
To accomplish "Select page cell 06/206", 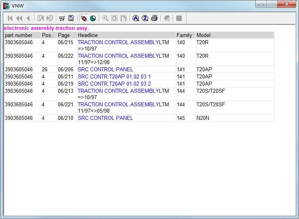I will point(65,69).
